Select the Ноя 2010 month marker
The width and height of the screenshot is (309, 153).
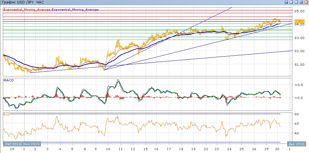tap(31, 144)
